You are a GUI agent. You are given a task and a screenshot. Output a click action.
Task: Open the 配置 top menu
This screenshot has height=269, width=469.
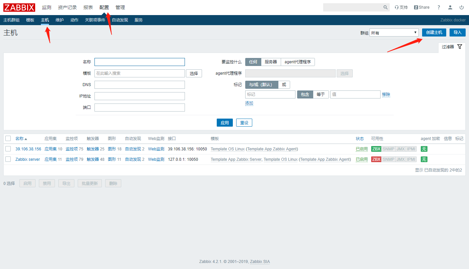(x=104, y=7)
